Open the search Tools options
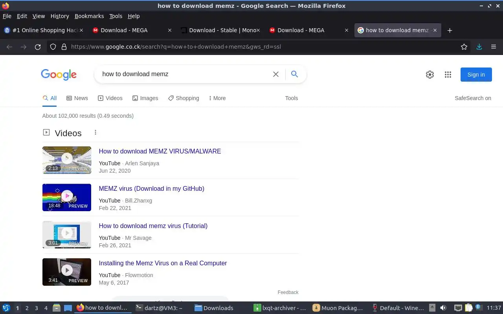 pos(292,98)
